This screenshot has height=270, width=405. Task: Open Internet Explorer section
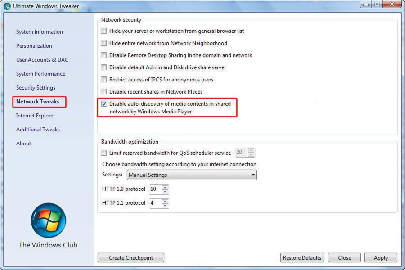(36, 116)
